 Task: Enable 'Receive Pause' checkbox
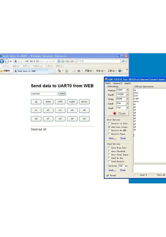109,134
